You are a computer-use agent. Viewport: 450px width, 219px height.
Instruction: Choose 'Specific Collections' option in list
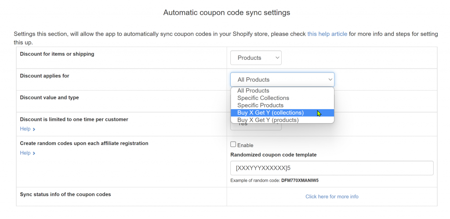tap(263, 98)
